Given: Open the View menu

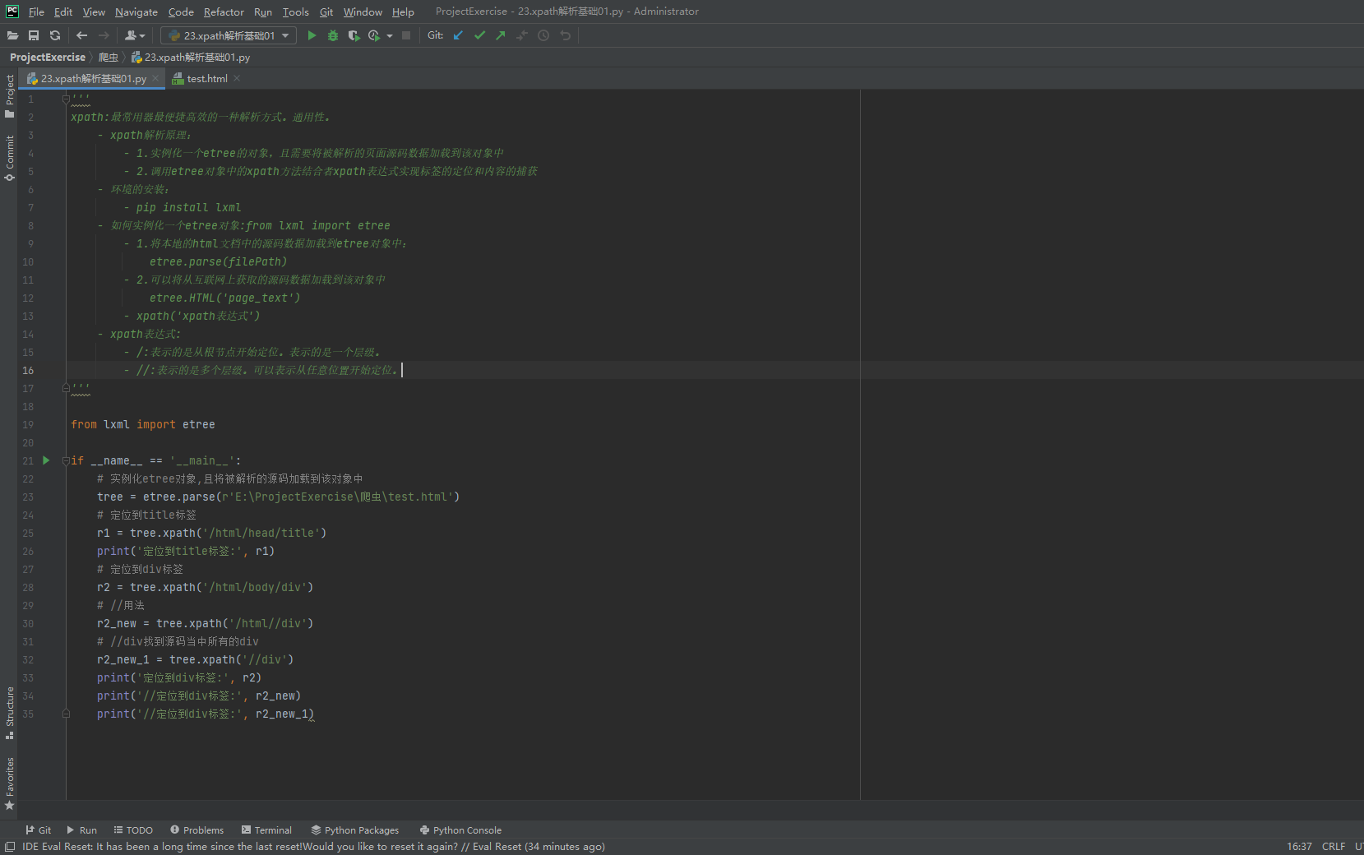Looking at the screenshot, I should (94, 12).
